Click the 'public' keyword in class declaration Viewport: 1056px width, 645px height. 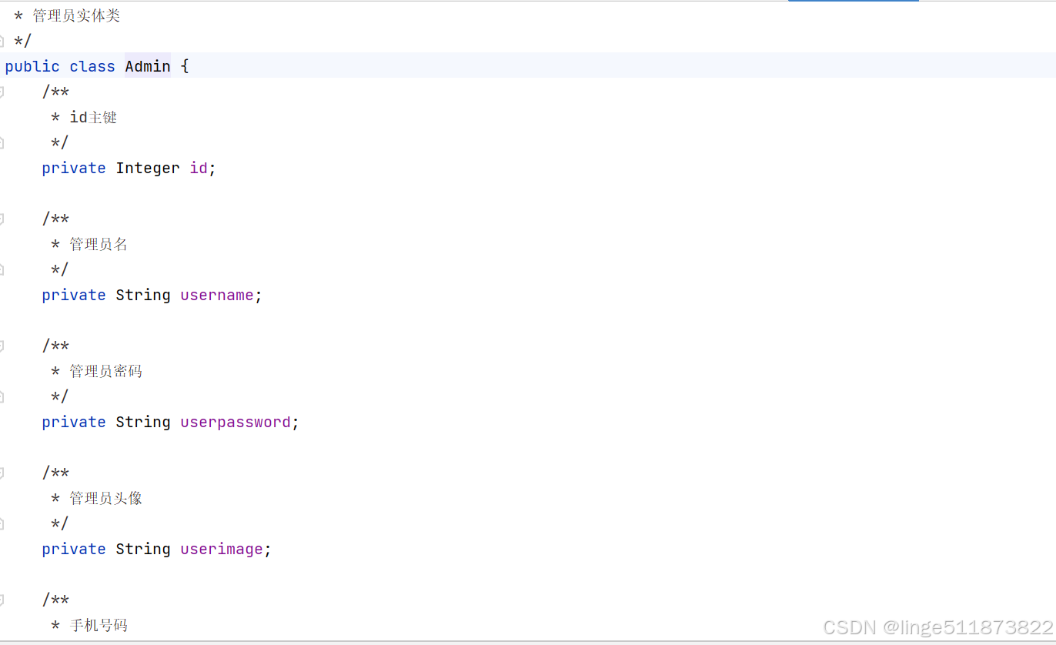[x=32, y=66]
